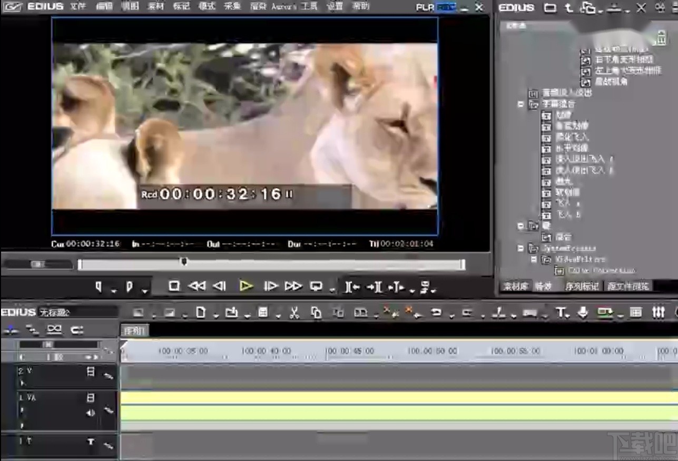This screenshot has height=461, width=678.
Task: Click the voice-over microphone icon on toolbar
Action: coord(583,312)
